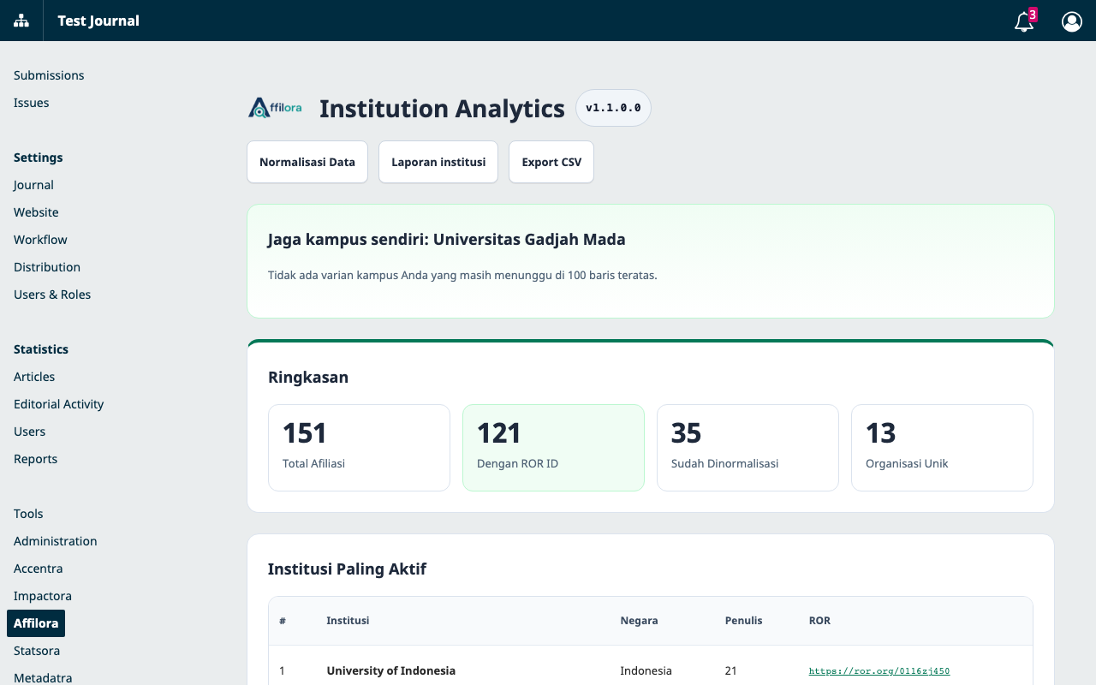Click the Laporan institusi button
This screenshot has height=685, width=1096.
438,162
